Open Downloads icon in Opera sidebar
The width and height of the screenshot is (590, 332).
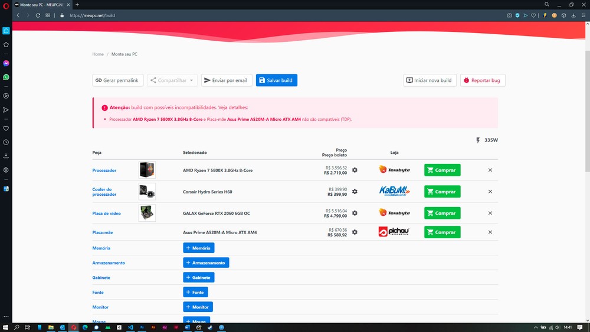(6, 156)
